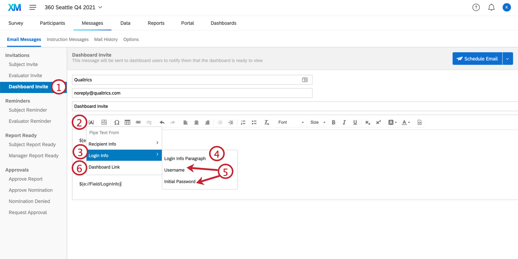Insert a table into the message
Screen dimensions: 518x259
(127, 122)
